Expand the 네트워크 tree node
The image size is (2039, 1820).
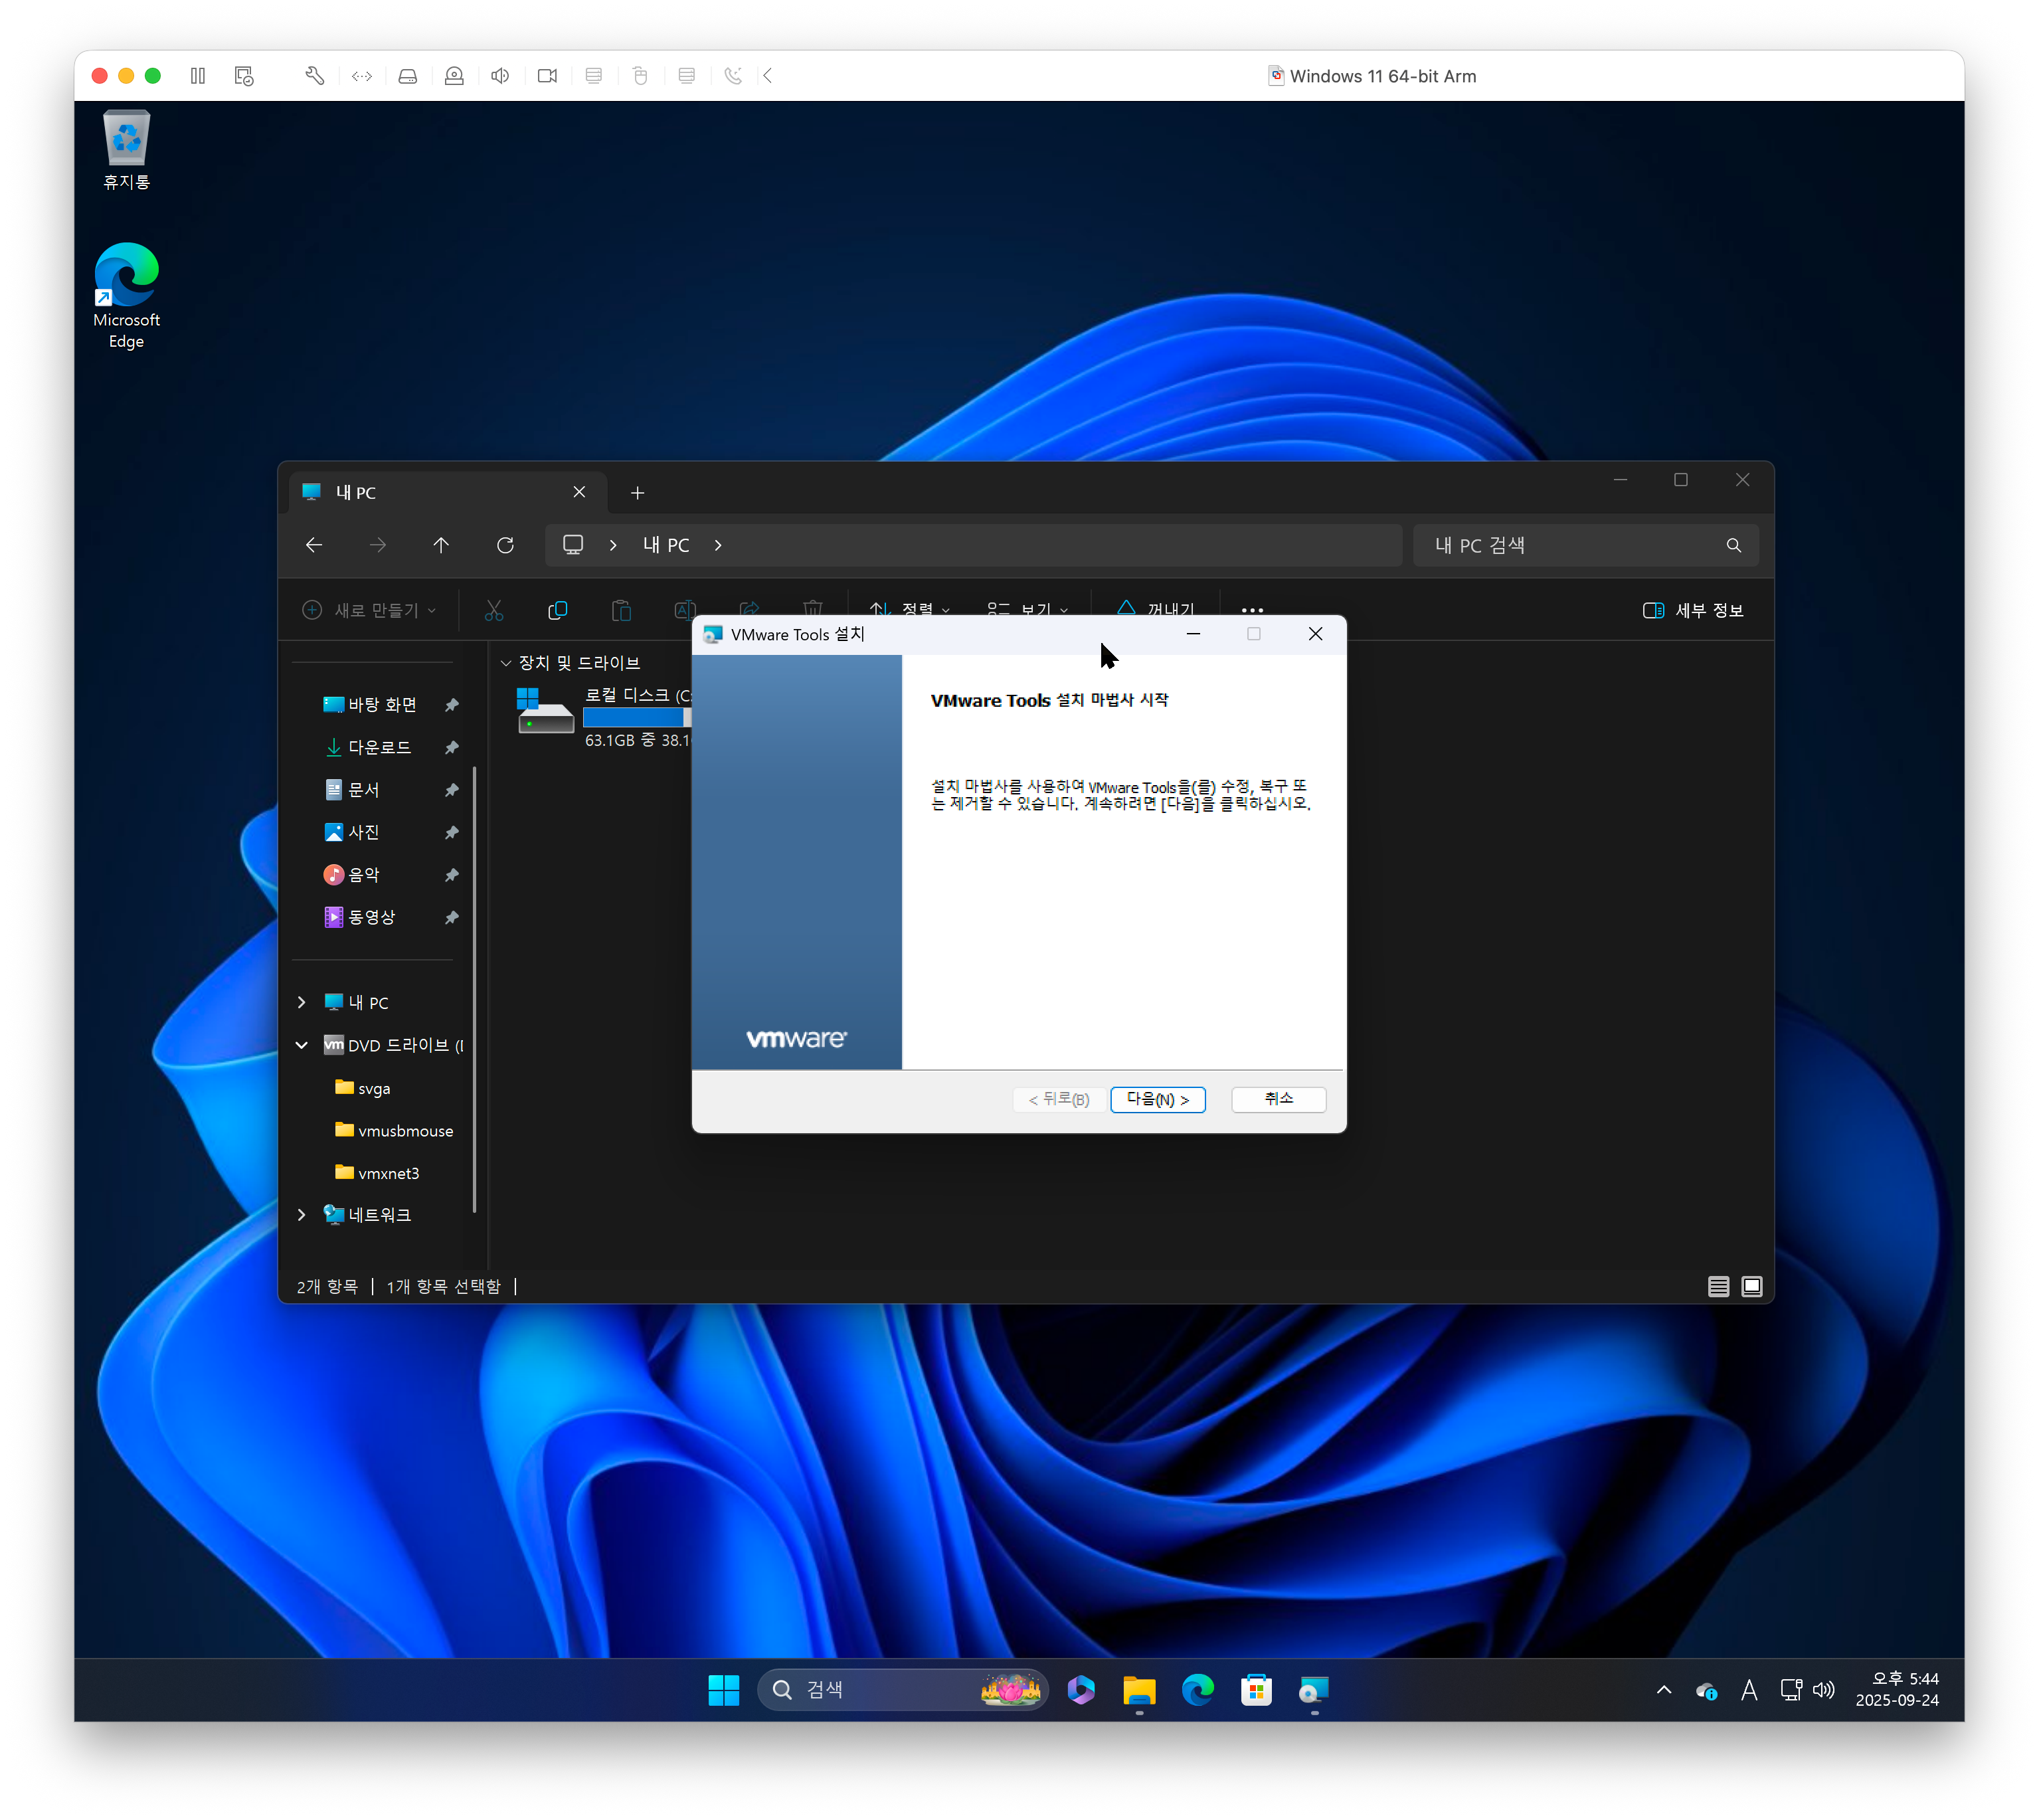pyautogui.click(x=302, y=1216)
